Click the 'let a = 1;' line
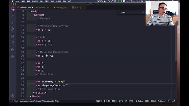Image resolution: width=189 pixels, height=106 pixels. (43, 41)
